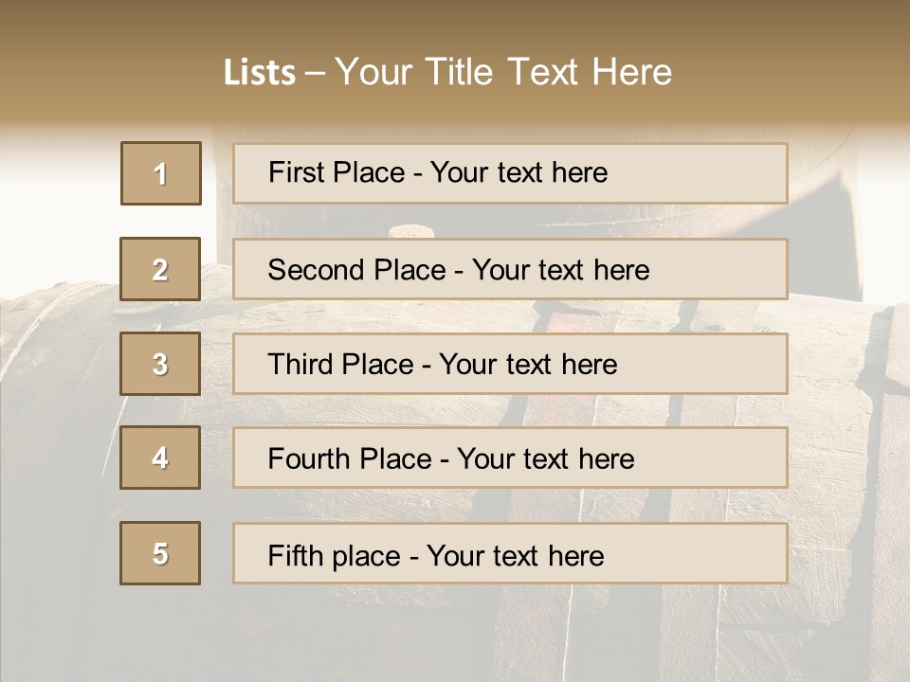Viewport: 910px width, 682px height.
Task: Click the number 5 box
Action: coord(160,553)
